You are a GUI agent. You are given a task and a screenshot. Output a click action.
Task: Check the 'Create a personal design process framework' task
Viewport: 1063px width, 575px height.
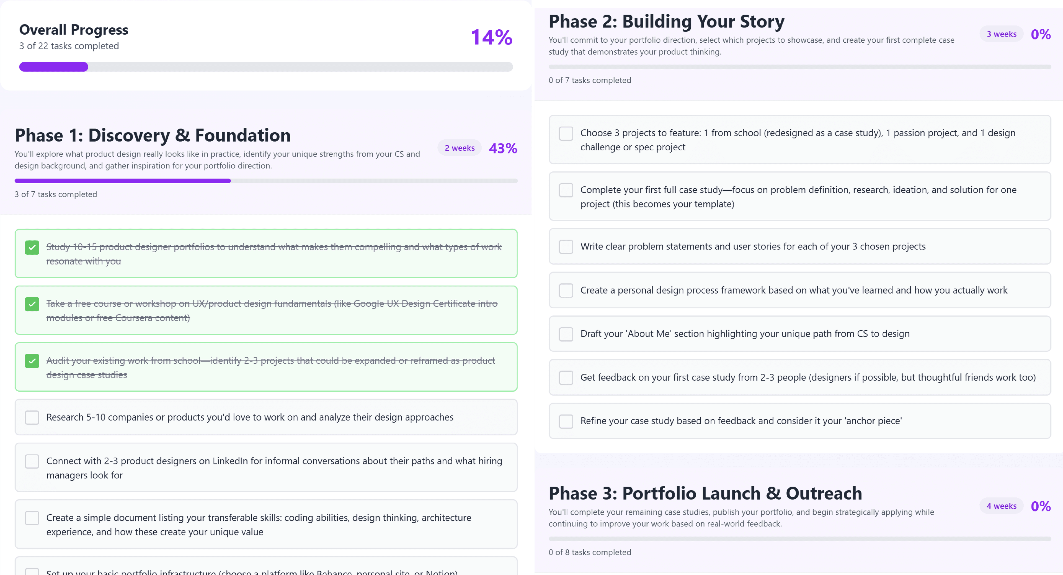pos(566,291)
